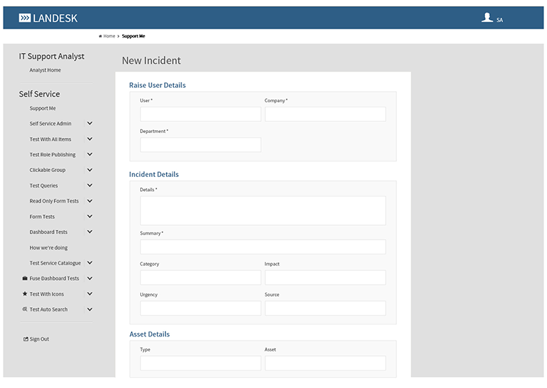Focus the incident Details text area

point(262,210)
